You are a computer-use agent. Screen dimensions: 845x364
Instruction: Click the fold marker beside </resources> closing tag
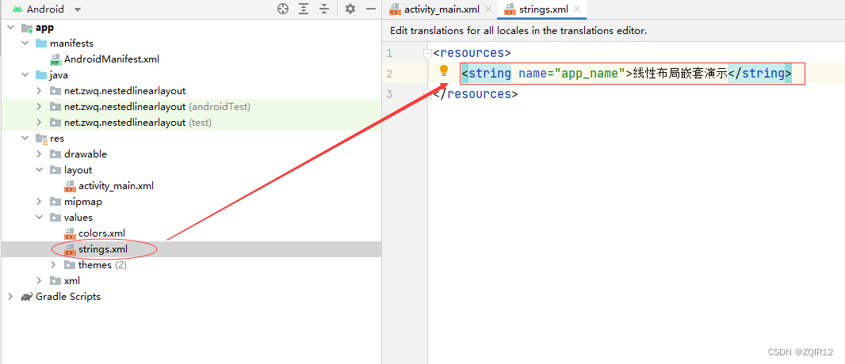point(427,93)
